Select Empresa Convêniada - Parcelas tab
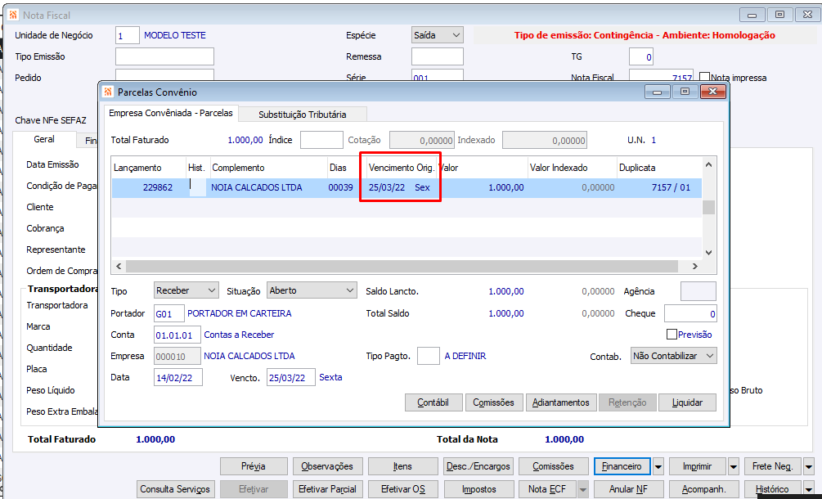Screen dimensions: 822x499 [x=171, y=113]
